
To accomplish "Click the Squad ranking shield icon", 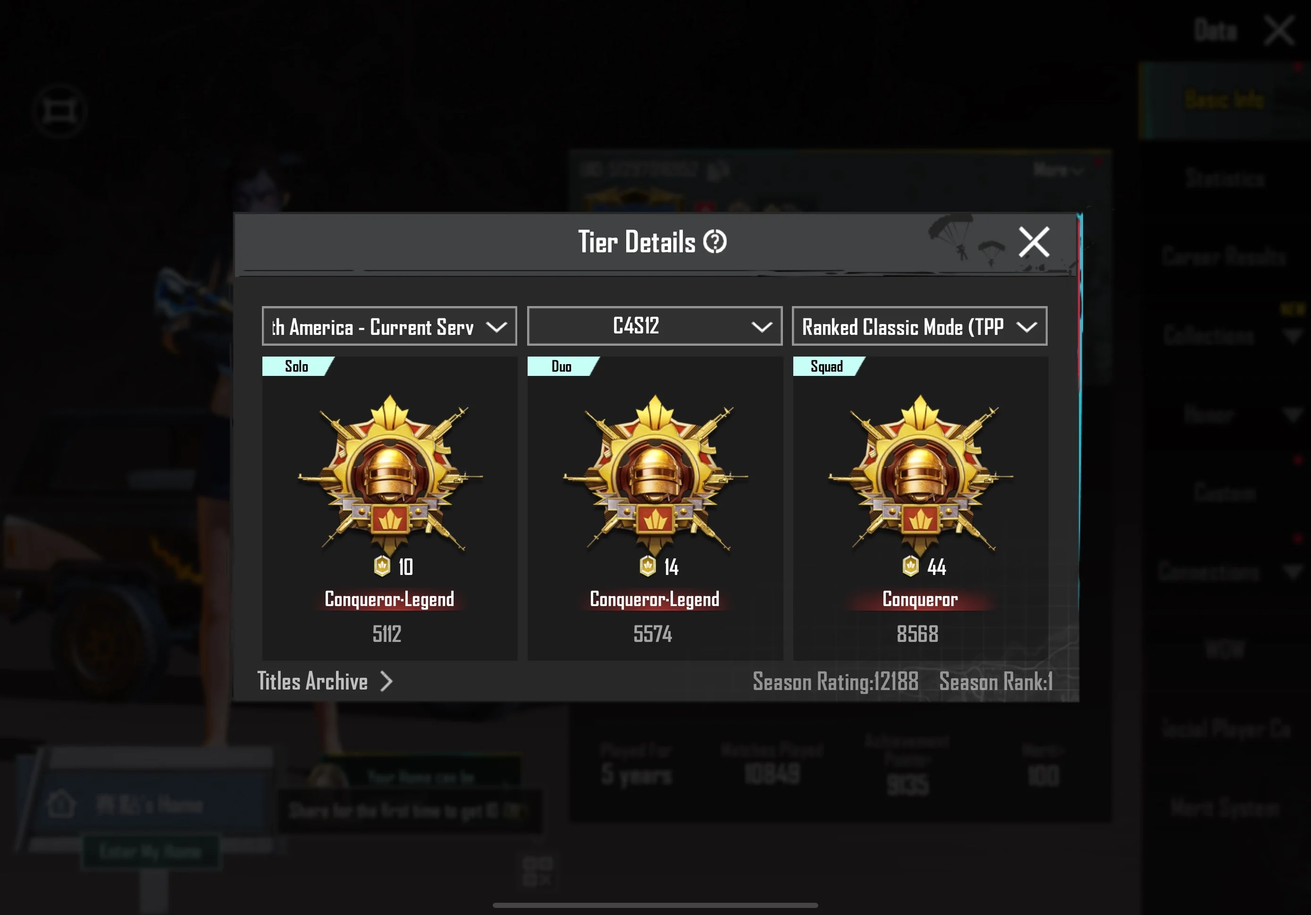I will click(911, 566).
